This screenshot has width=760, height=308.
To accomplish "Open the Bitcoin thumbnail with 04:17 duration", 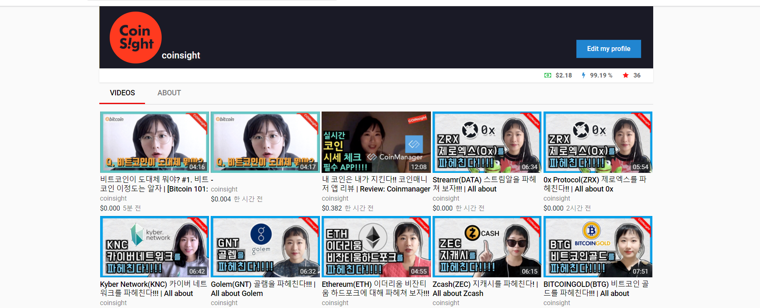I will tap(265, 142).
